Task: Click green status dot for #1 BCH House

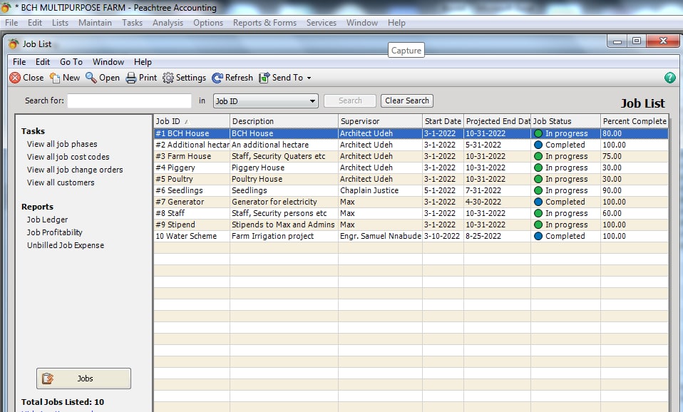Action: click(x=538, y=134)
